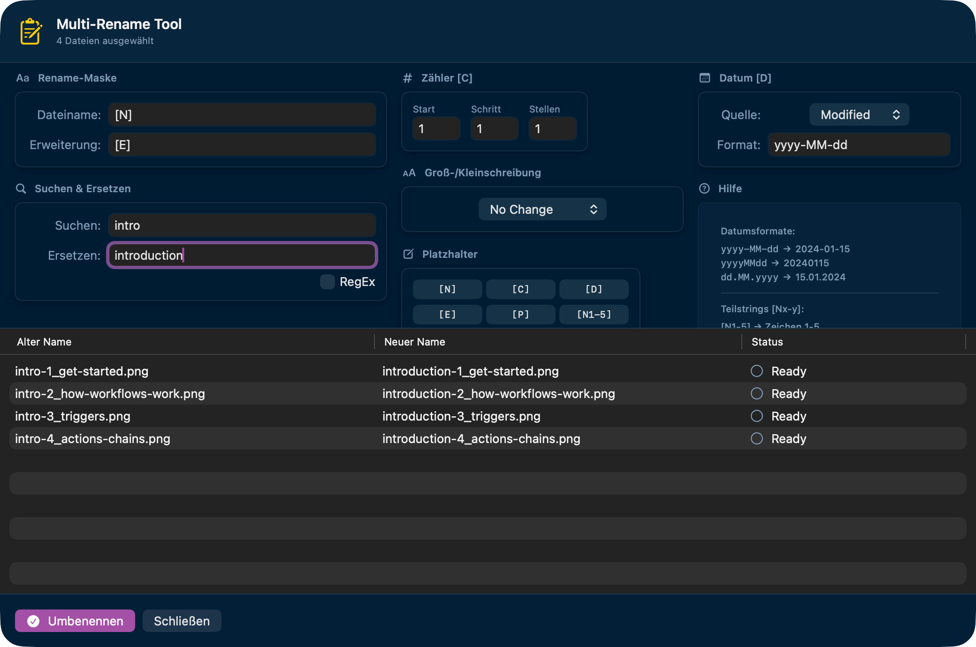Select status circle for intro-3_triggers.png
The height and width of the screenshot is (647, 976).
point(756,416)
